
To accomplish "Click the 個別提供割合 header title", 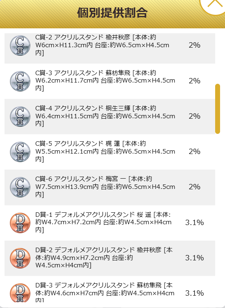I will click(x=112, y=13).
